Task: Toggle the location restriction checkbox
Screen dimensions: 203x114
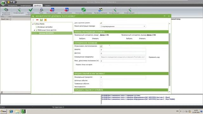Action: 101,46
